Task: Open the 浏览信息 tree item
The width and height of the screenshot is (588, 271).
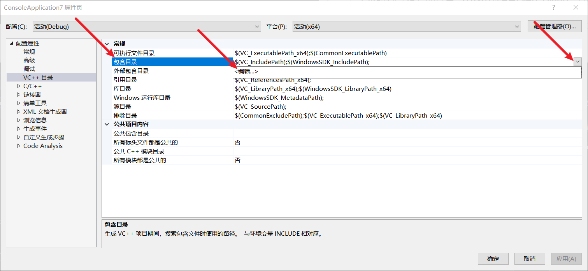Action: point(35,120)
